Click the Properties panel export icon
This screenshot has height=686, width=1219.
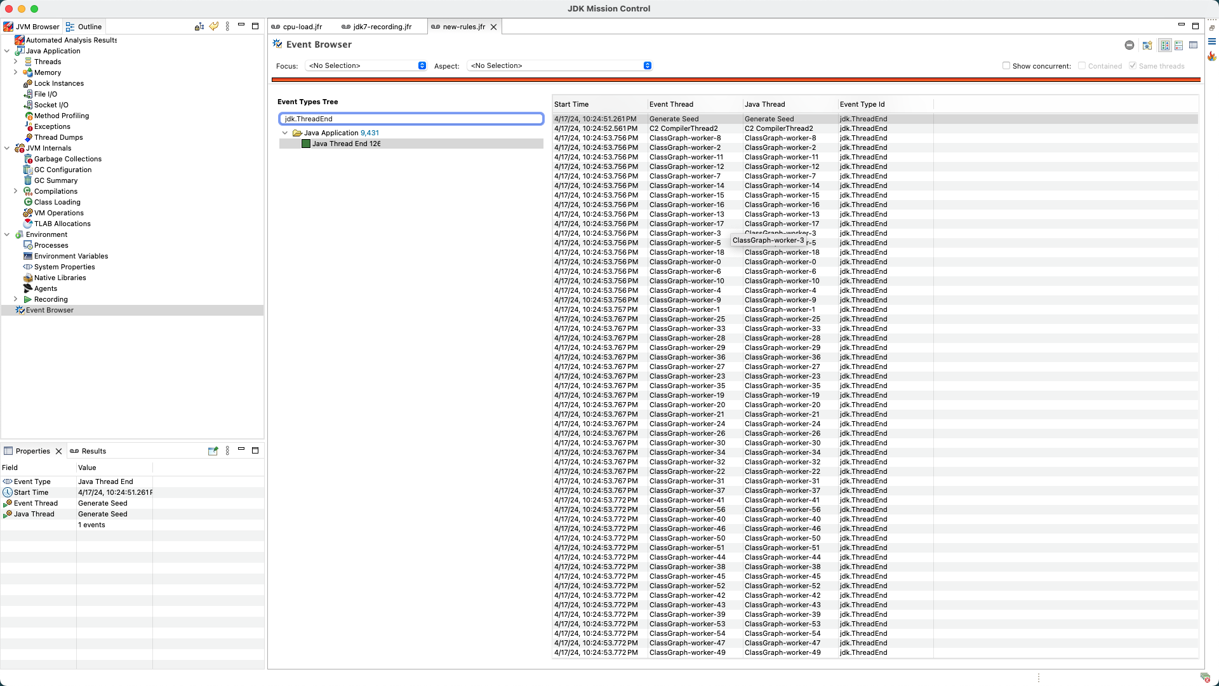[x=213, y=451]
